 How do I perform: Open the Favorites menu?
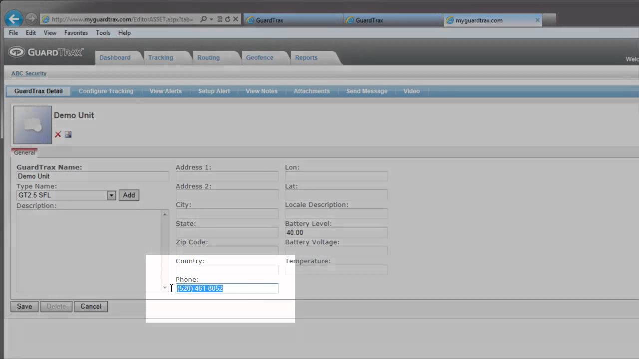point(76,33)
